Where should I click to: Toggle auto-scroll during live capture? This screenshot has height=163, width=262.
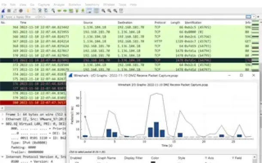(89, 11)
